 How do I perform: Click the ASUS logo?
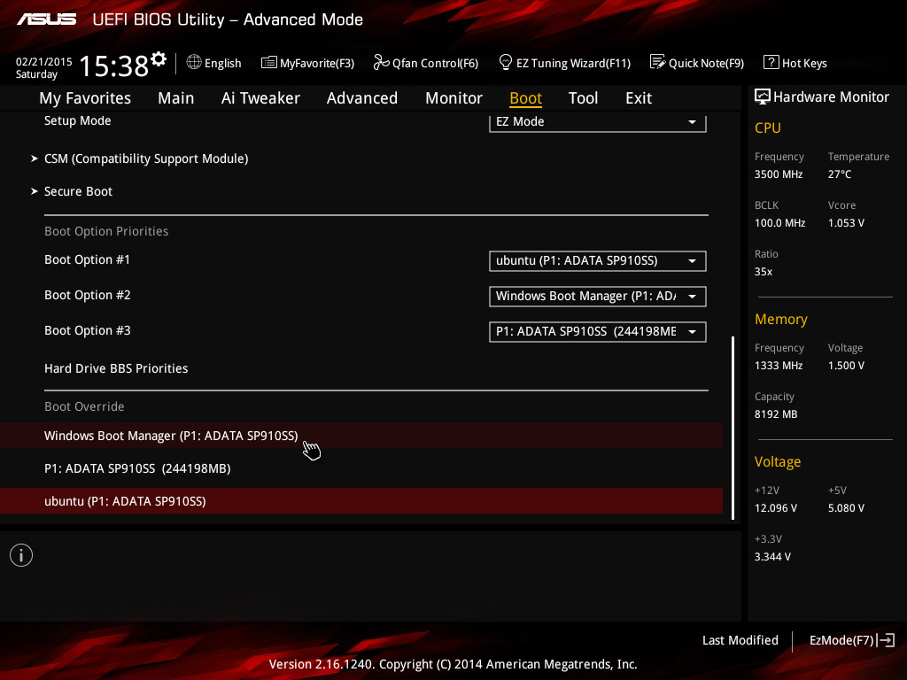(46, 19)
